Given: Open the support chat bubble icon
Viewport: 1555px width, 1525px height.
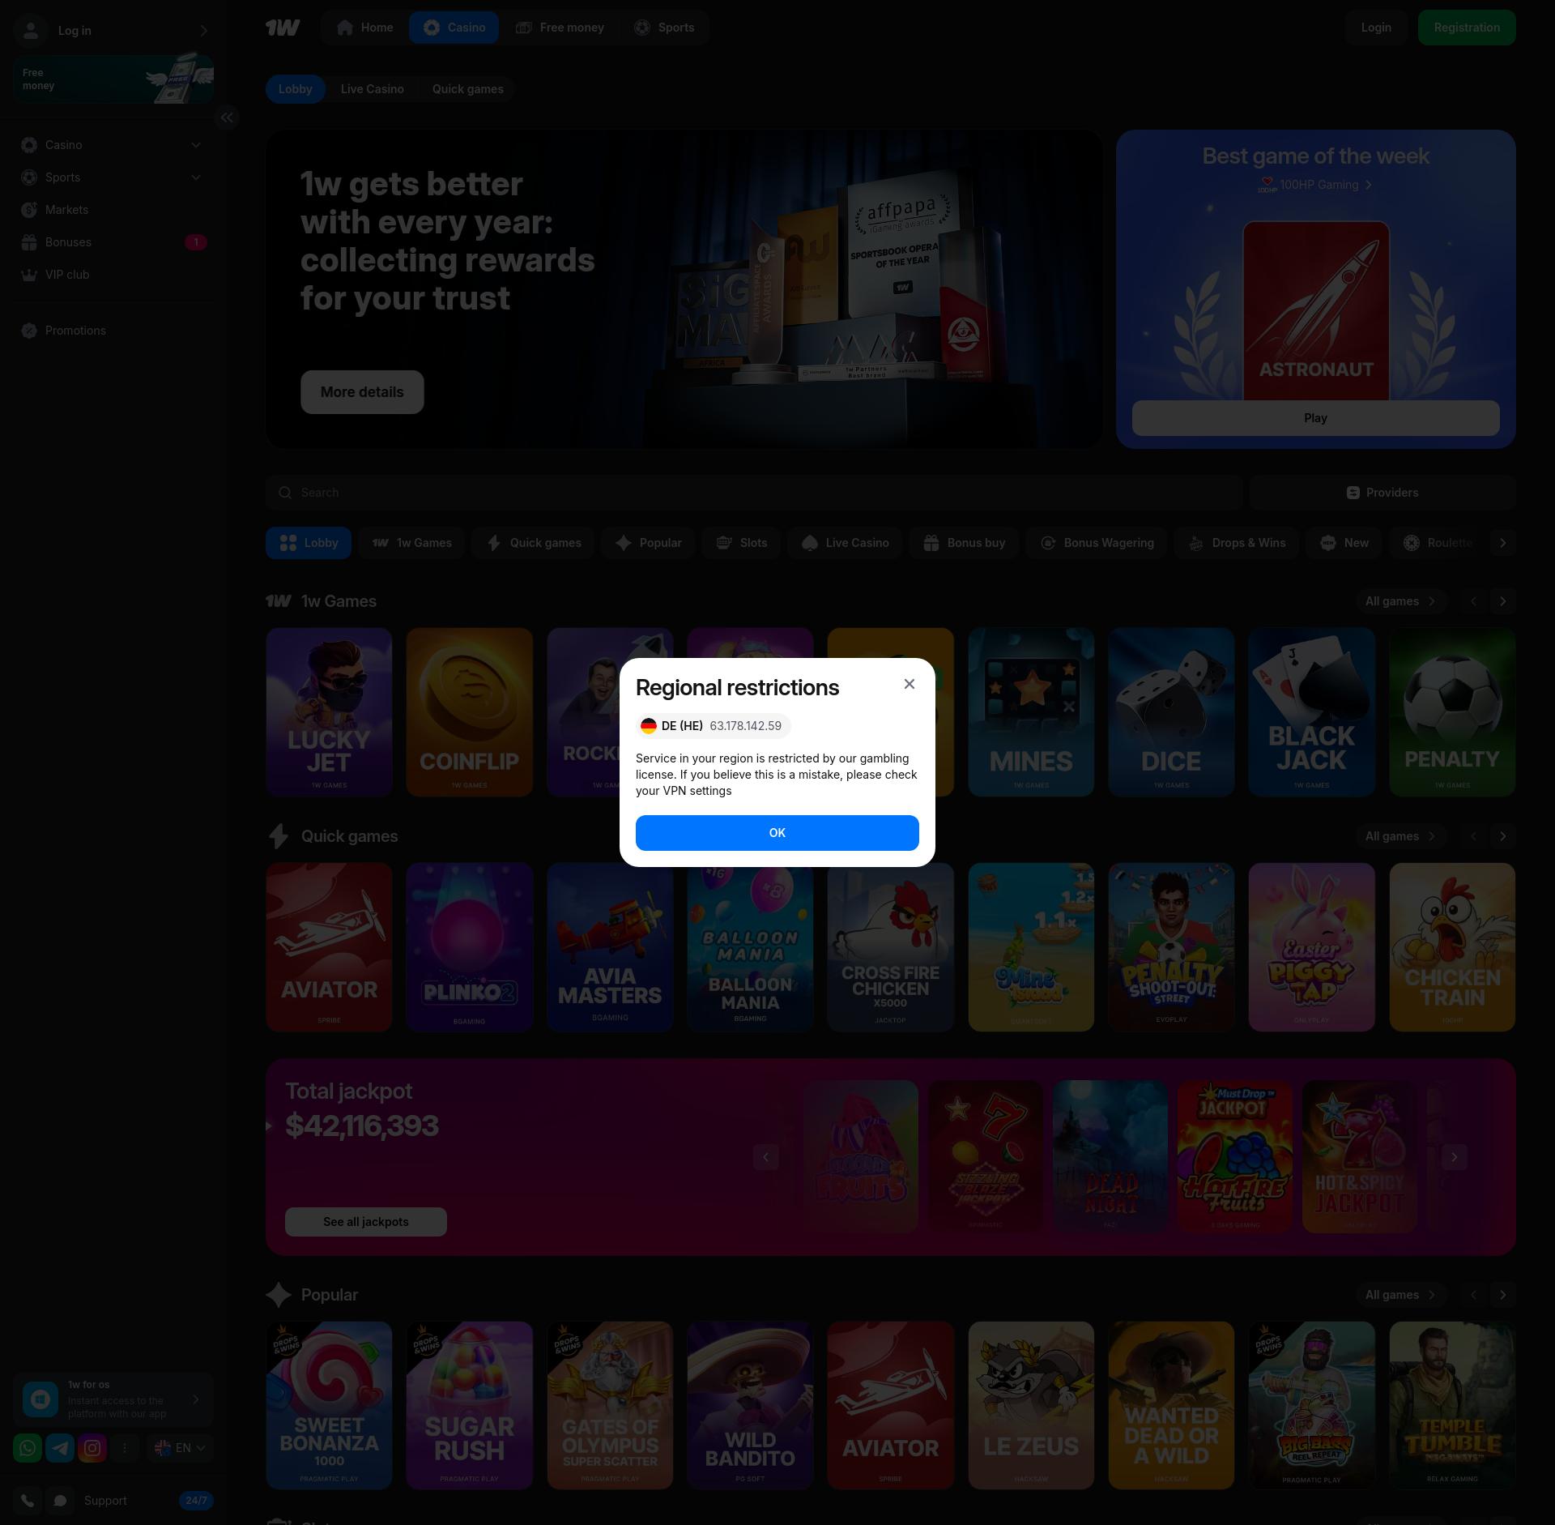Looking at the screenshot, I should click(x=60, y=1501).
